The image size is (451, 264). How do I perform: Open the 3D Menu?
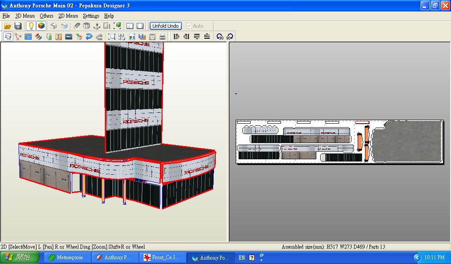tap(25, 16)
